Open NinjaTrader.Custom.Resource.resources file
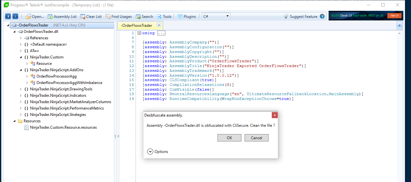The image size is (411, 182). (63, 127)
